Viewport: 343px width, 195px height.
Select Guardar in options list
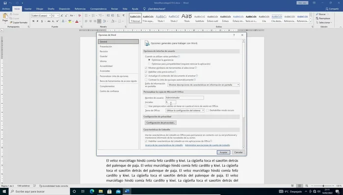[118, 56]
